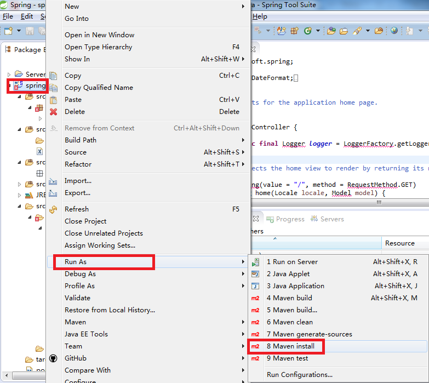Open the Edit menu
This screenshot has width=429, height=383.
point(26,16)
